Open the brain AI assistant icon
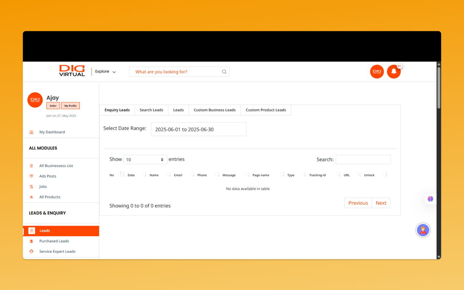Screen dimensions: 464x290 [x=430, y=199]
